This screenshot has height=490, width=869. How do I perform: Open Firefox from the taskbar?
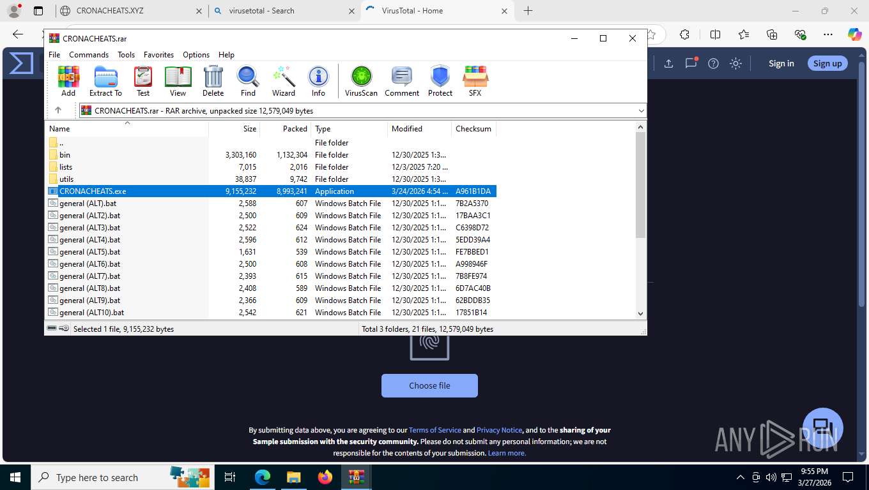point(325,477)
